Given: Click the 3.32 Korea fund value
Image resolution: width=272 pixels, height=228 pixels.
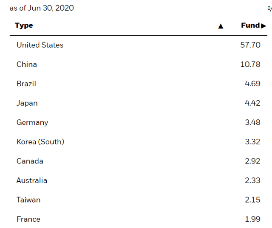Looking at the screenshot, I should point(252,142).
